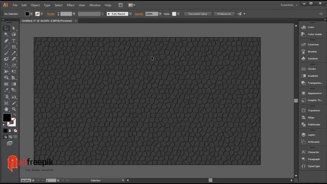This screenshot has height=184, width=327.
Task: Set paint mode to Color
Action: click(x=6, y=131)
